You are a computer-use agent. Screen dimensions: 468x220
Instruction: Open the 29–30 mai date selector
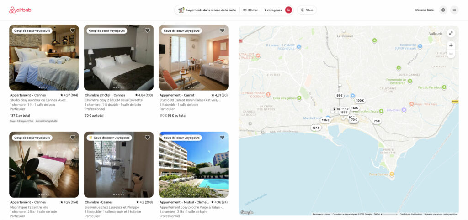tap(250, 10)
